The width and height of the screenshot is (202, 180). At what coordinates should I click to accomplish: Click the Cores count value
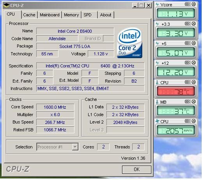point(103,147)
